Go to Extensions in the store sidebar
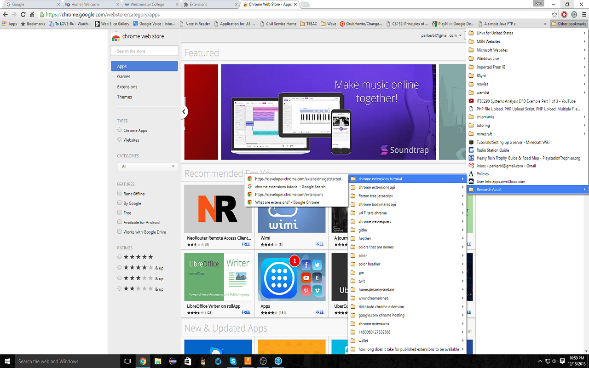Viewport: 589px width, 368px height. pyautogui.click(x=127, y=87)
